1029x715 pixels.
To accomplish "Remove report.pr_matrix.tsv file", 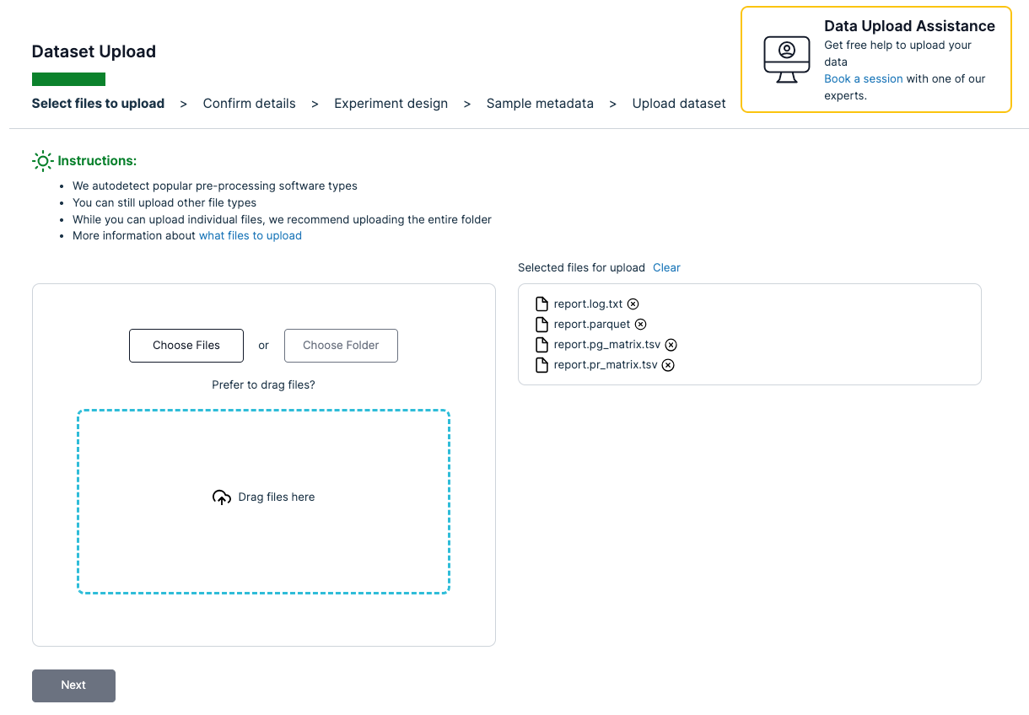I will click(x=668, y=365).
